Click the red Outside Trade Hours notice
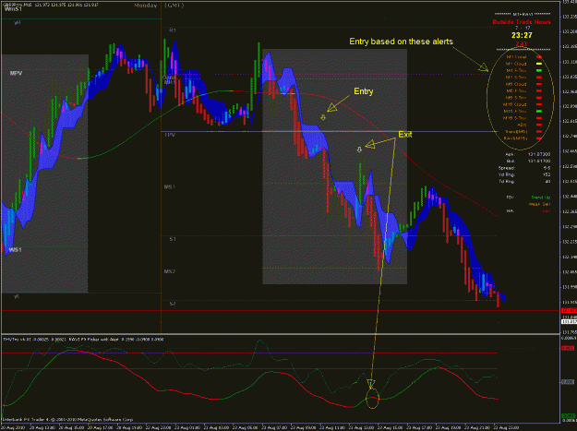The width and height of the screenshot is (577, 431). point(522,22)
